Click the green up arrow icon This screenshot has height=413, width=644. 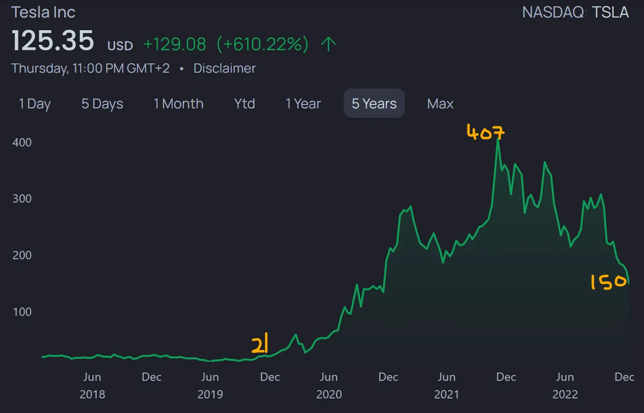[328, 45]
